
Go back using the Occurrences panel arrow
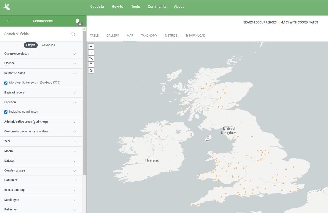tap(8, 21)
